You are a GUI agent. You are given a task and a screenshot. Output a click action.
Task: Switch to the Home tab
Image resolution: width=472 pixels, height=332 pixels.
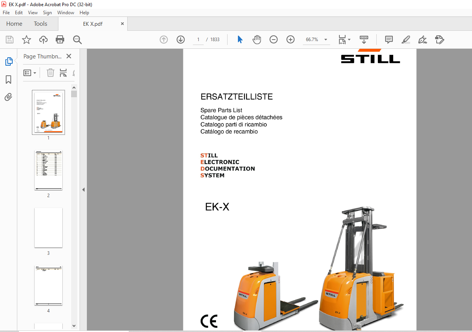pos(14,23)
